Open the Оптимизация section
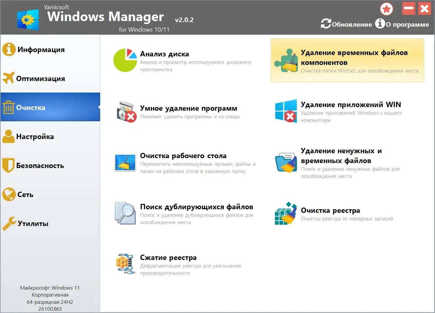Screen dimensions: 435x313 coord(50,78)
